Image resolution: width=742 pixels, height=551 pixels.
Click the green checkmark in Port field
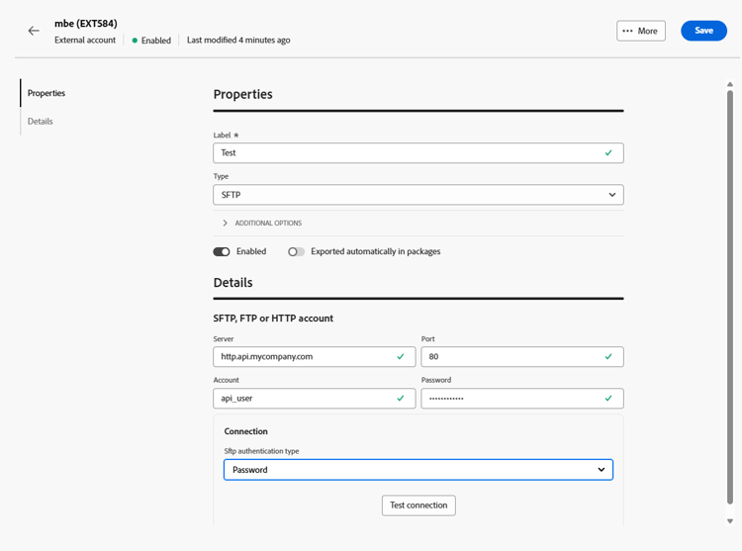(x=608, y=356)
